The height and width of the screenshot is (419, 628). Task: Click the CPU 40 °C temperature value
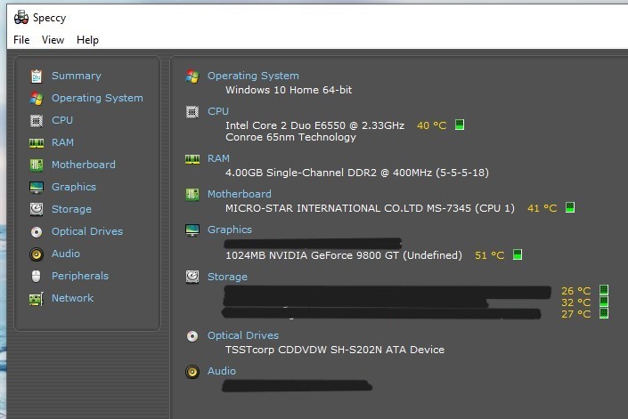click(x=432, y=125)
